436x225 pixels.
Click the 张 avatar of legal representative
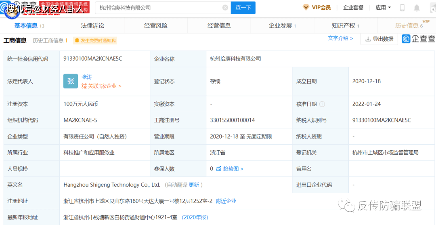point(71,81)
